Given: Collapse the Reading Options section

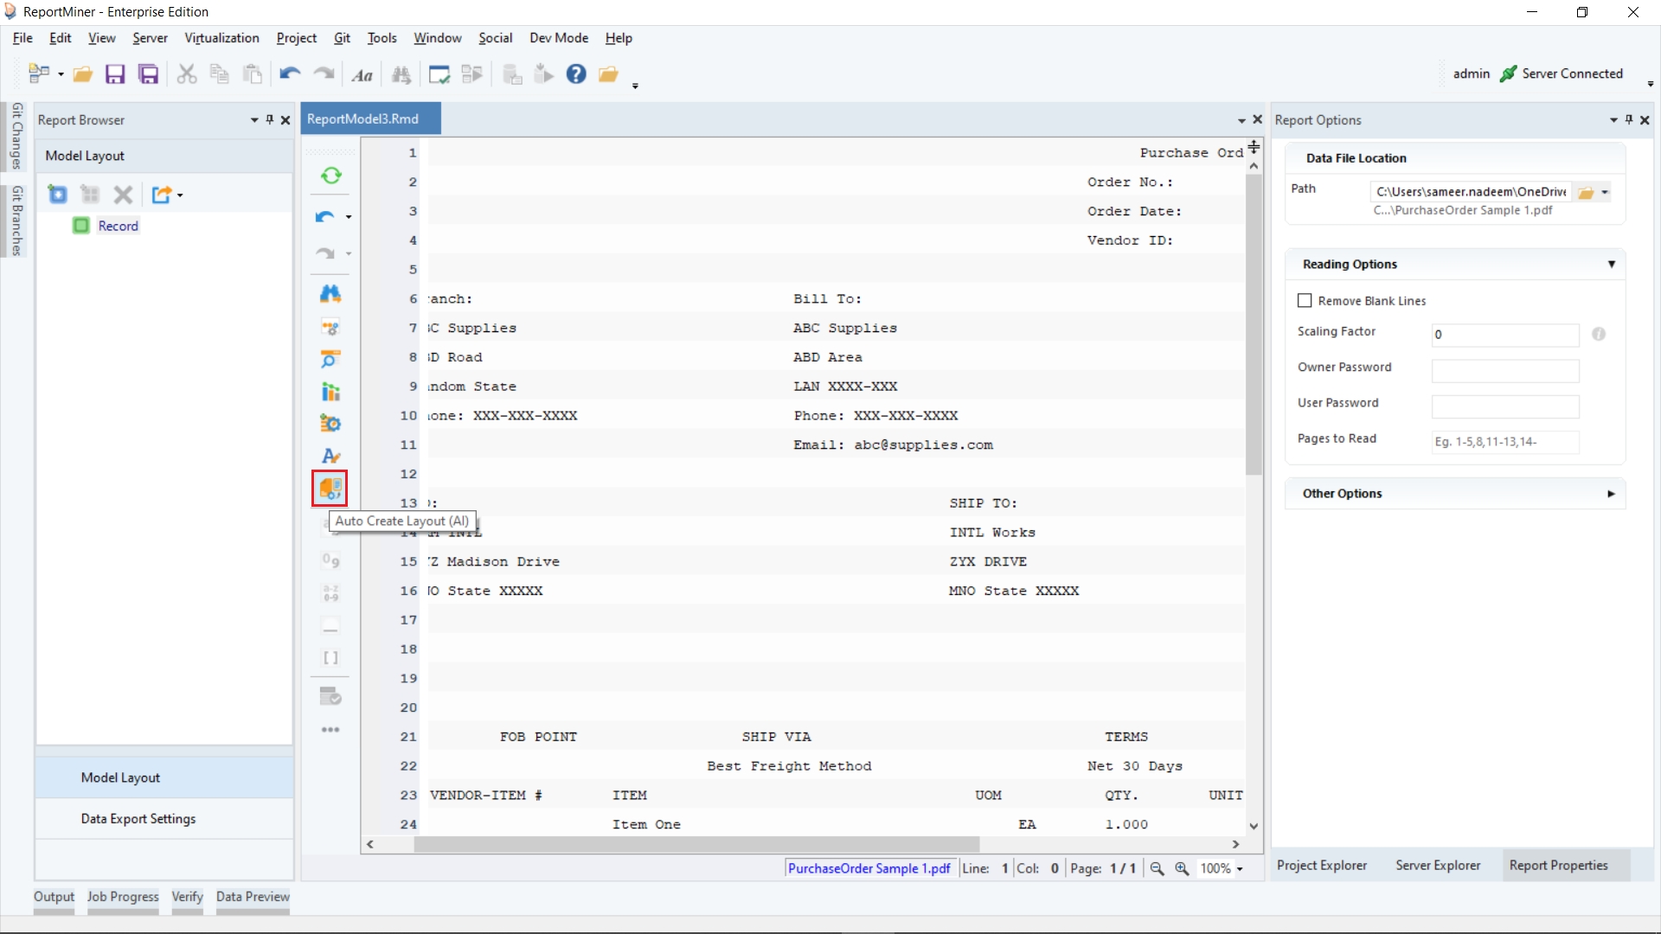Looking at the screenshot, I should (x=1611, y=265).
